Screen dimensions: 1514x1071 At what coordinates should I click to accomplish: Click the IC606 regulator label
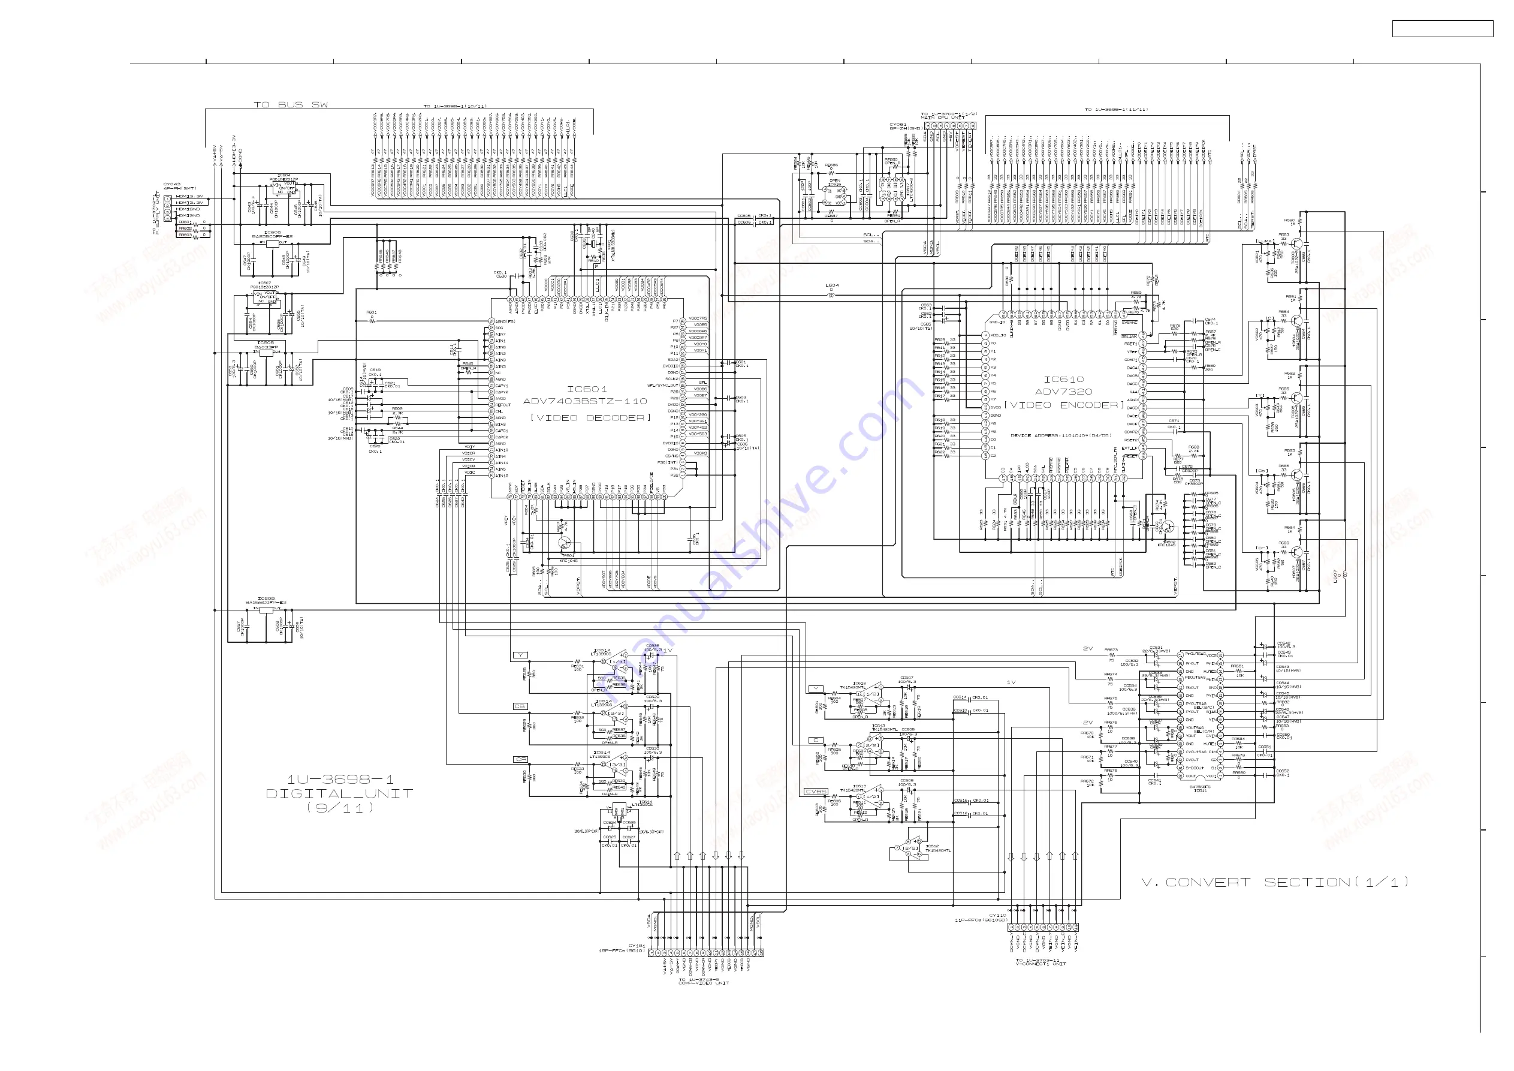tap(266, 342)
